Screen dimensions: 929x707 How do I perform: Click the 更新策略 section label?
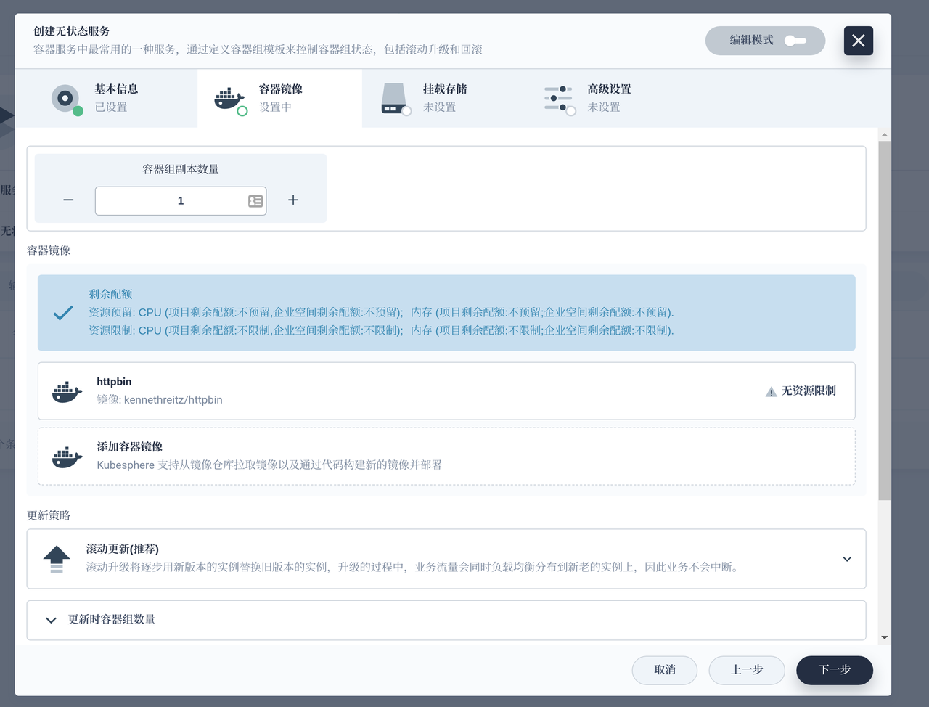49,515
